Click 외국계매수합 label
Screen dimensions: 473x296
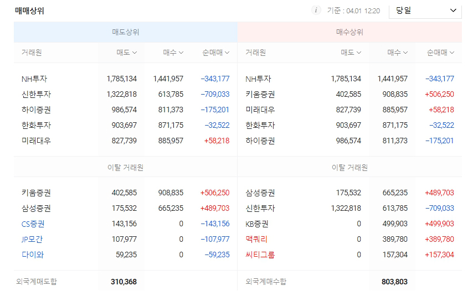pos(266,282)
